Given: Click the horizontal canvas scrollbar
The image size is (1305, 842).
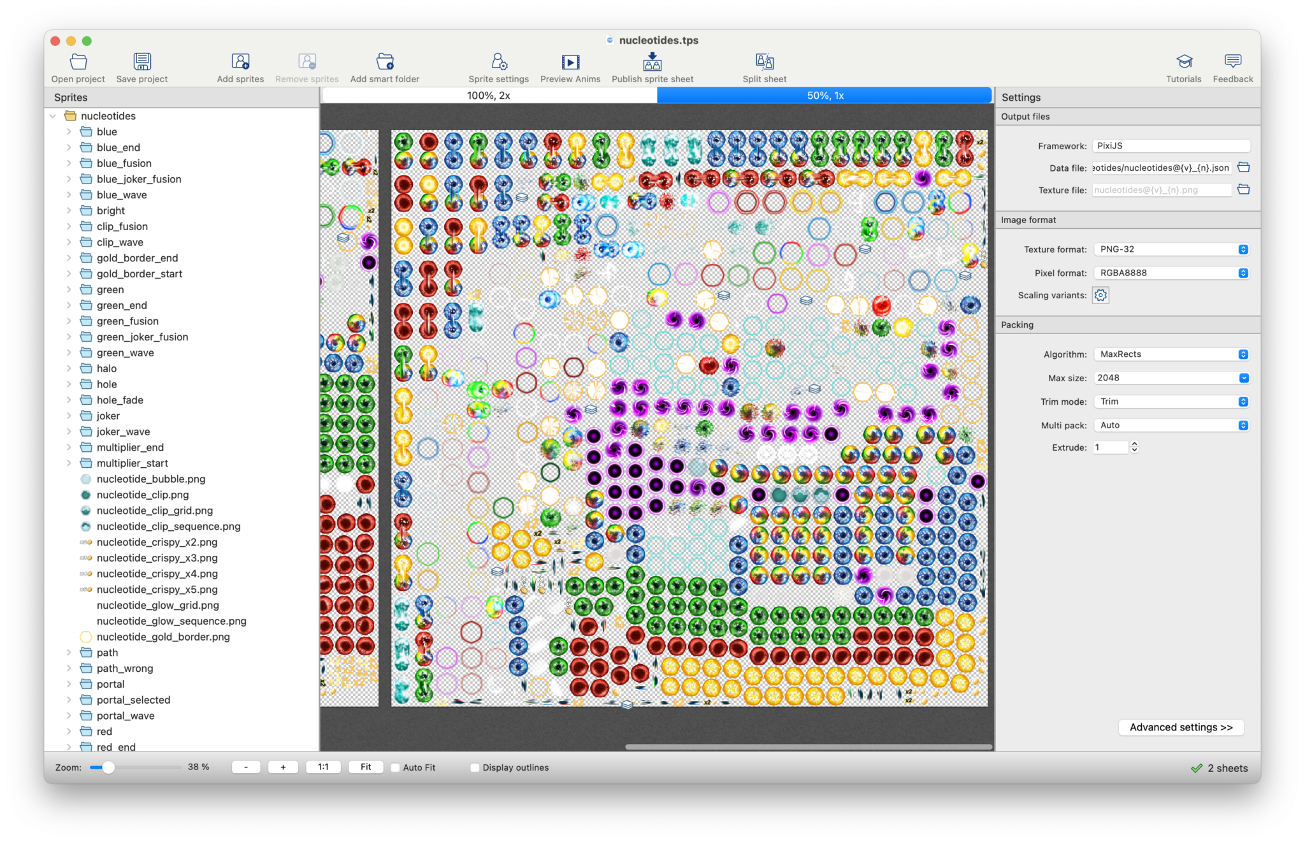Looking at the screenshot, I should point(809,746).
